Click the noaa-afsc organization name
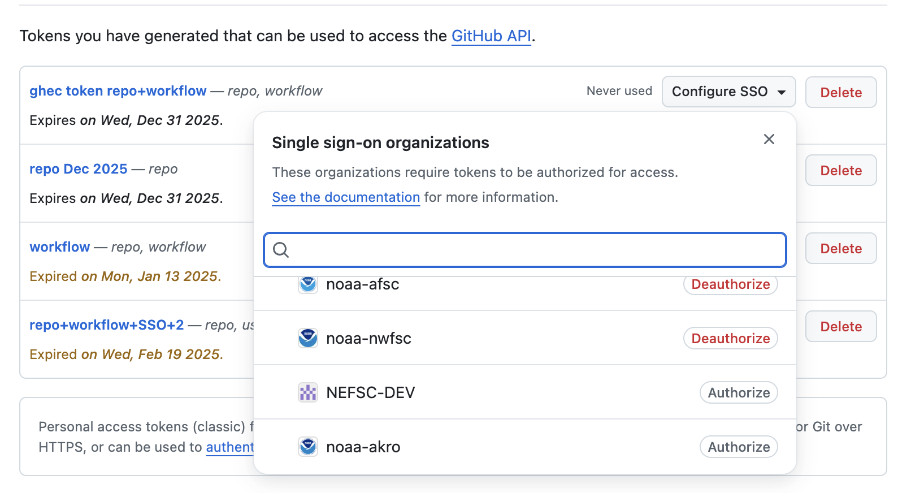Screen dimensions: 911x493 (x=363, y=284)
